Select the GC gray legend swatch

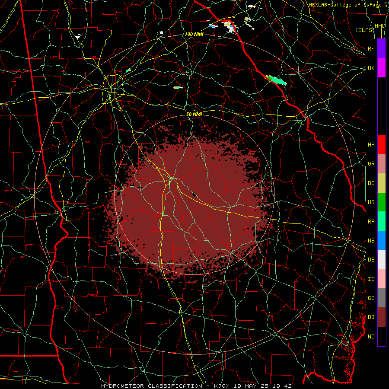tap(382, 298)
